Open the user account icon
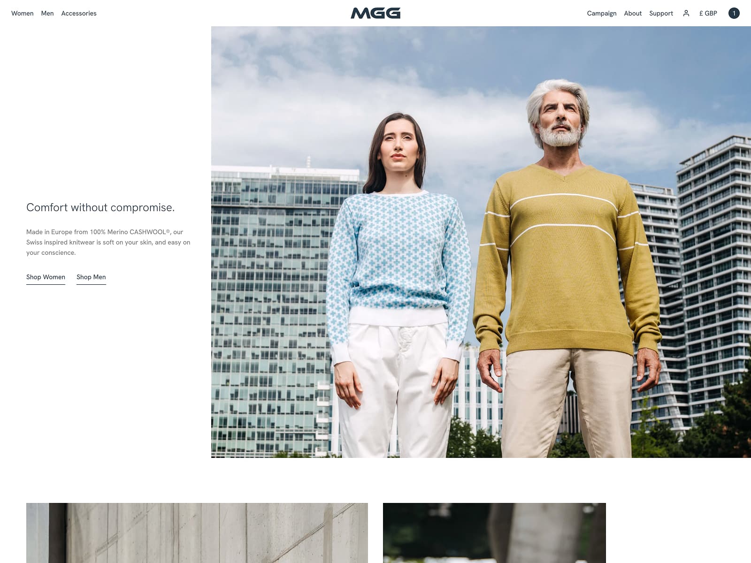 pyautogui.click(x=686, y=13)
